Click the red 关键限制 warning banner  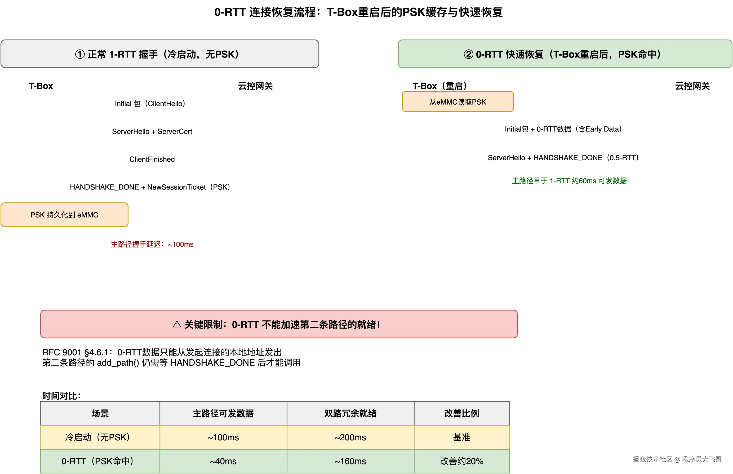tap(278, 324)
